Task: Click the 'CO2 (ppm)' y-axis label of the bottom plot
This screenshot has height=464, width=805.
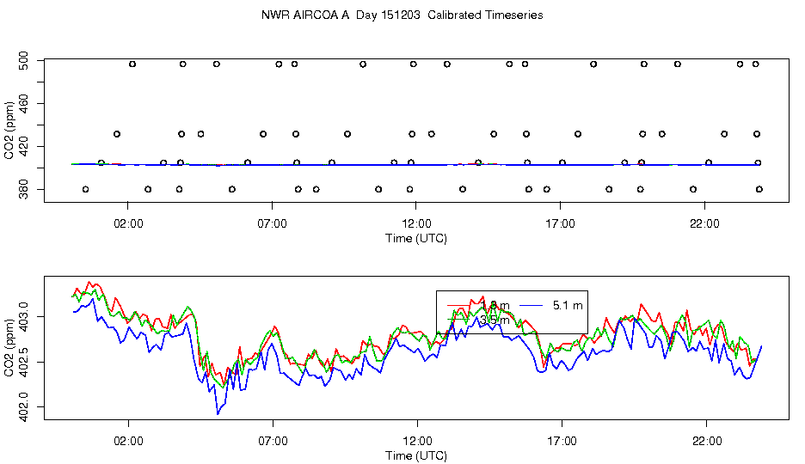Action: coord(9,348)
